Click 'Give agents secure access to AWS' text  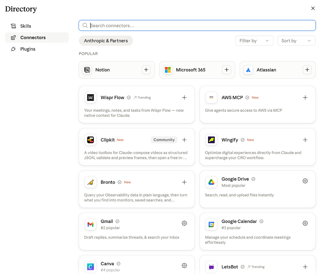(x=243, y=110)
